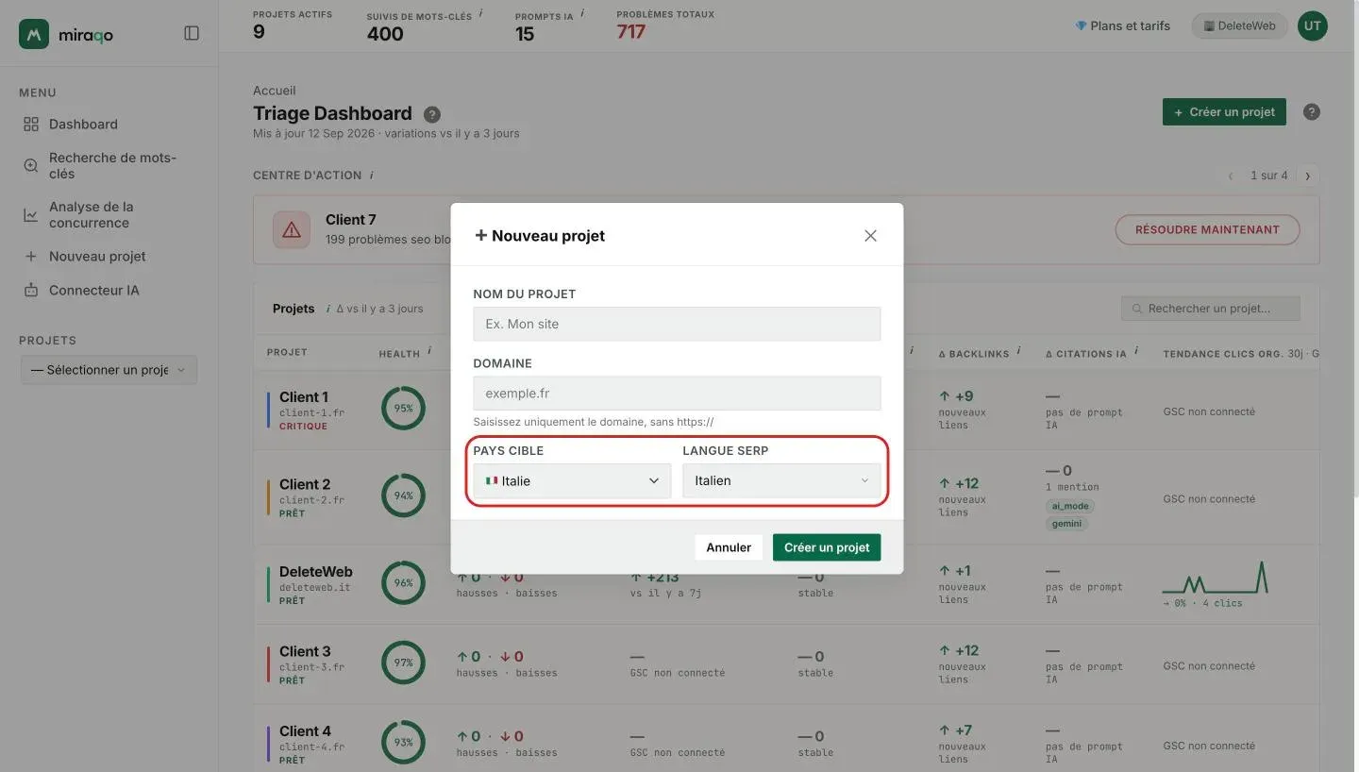1359x772 pixels.
Task: Open help icon next to Triage Dashboard title
Action: tap(432, 114)
